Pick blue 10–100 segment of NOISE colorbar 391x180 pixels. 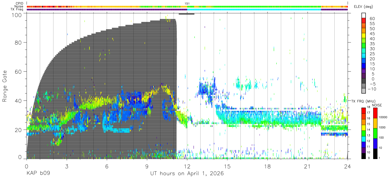click(375, 143)
